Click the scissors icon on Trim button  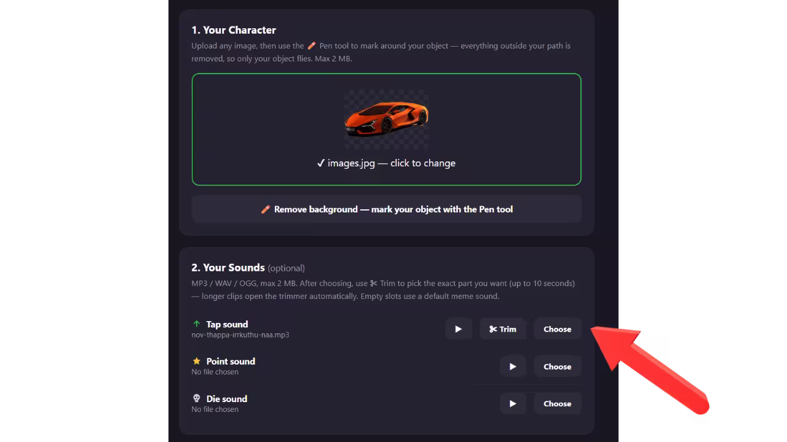(493, 329)
